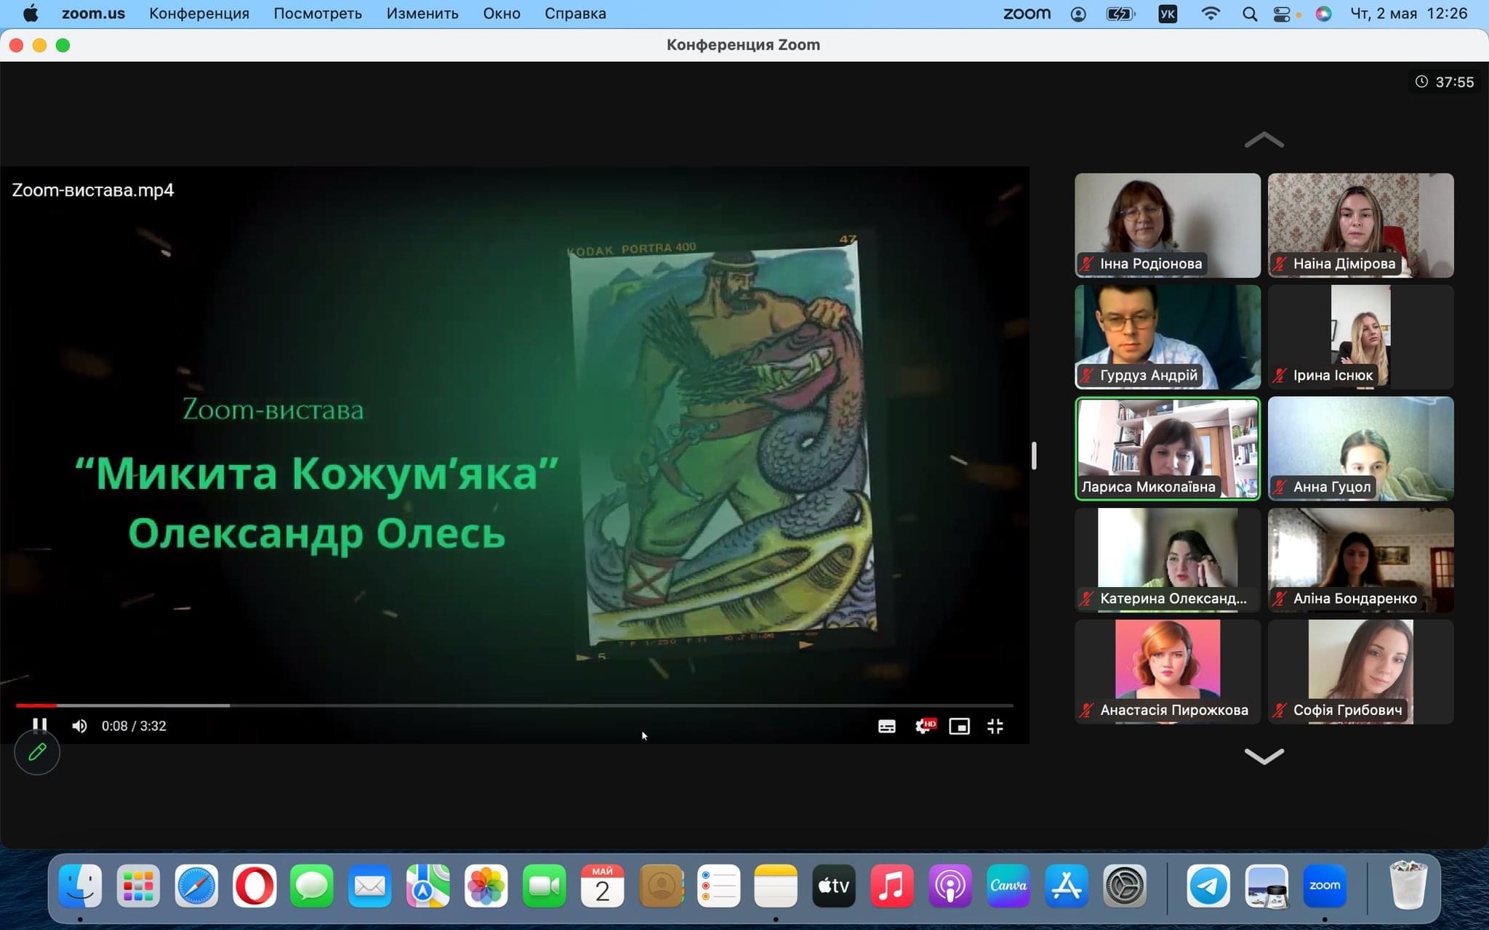Open Photos from the Dock
The height and width of the screenshot is (930, 1489).
(x=486, y=886)
